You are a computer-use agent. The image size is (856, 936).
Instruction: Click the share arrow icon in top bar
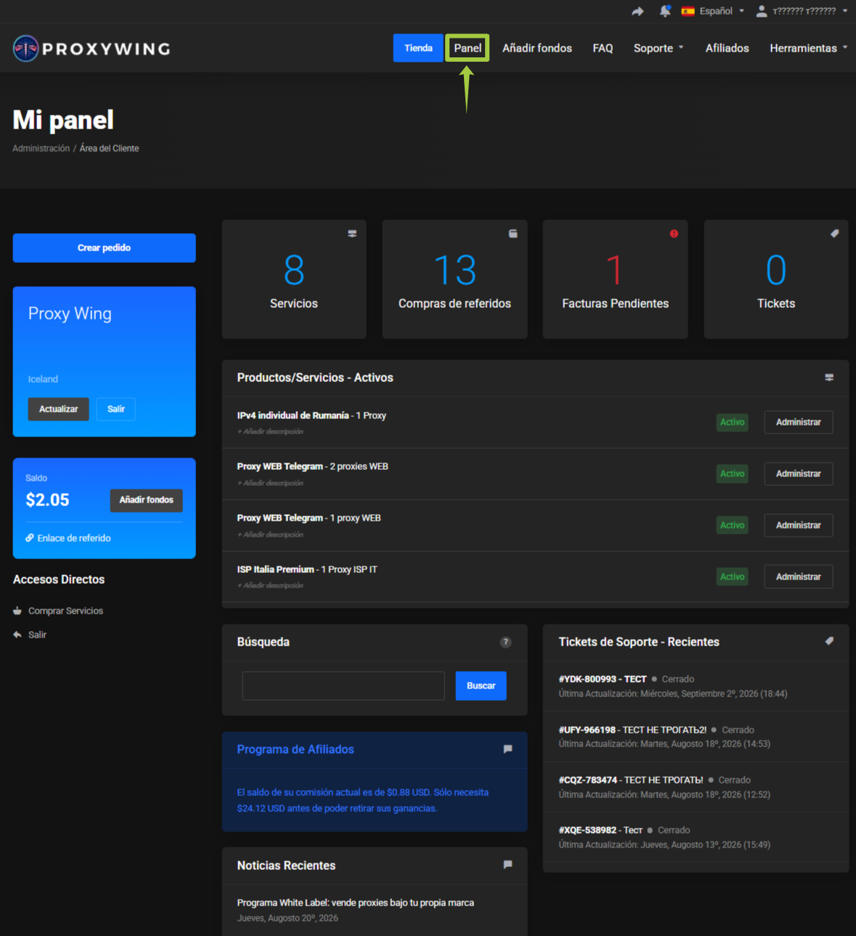[x=637, y=11]
